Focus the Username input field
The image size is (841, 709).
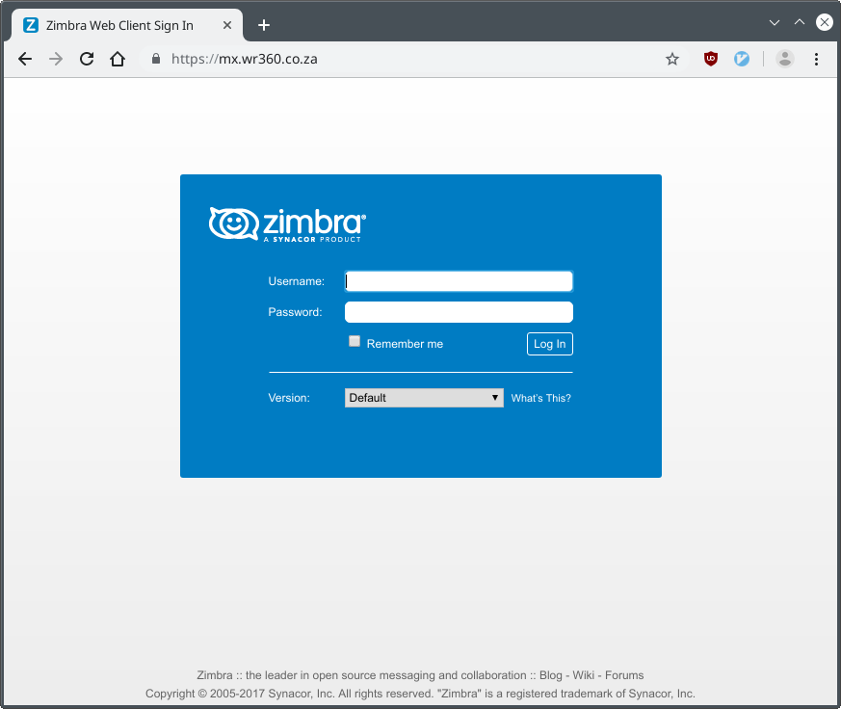click(459, 281)
